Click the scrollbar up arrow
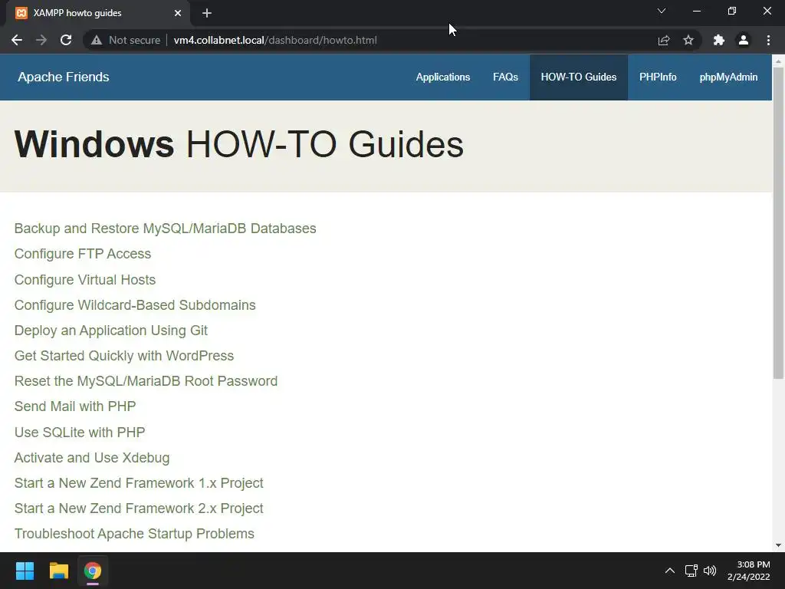 778,61
